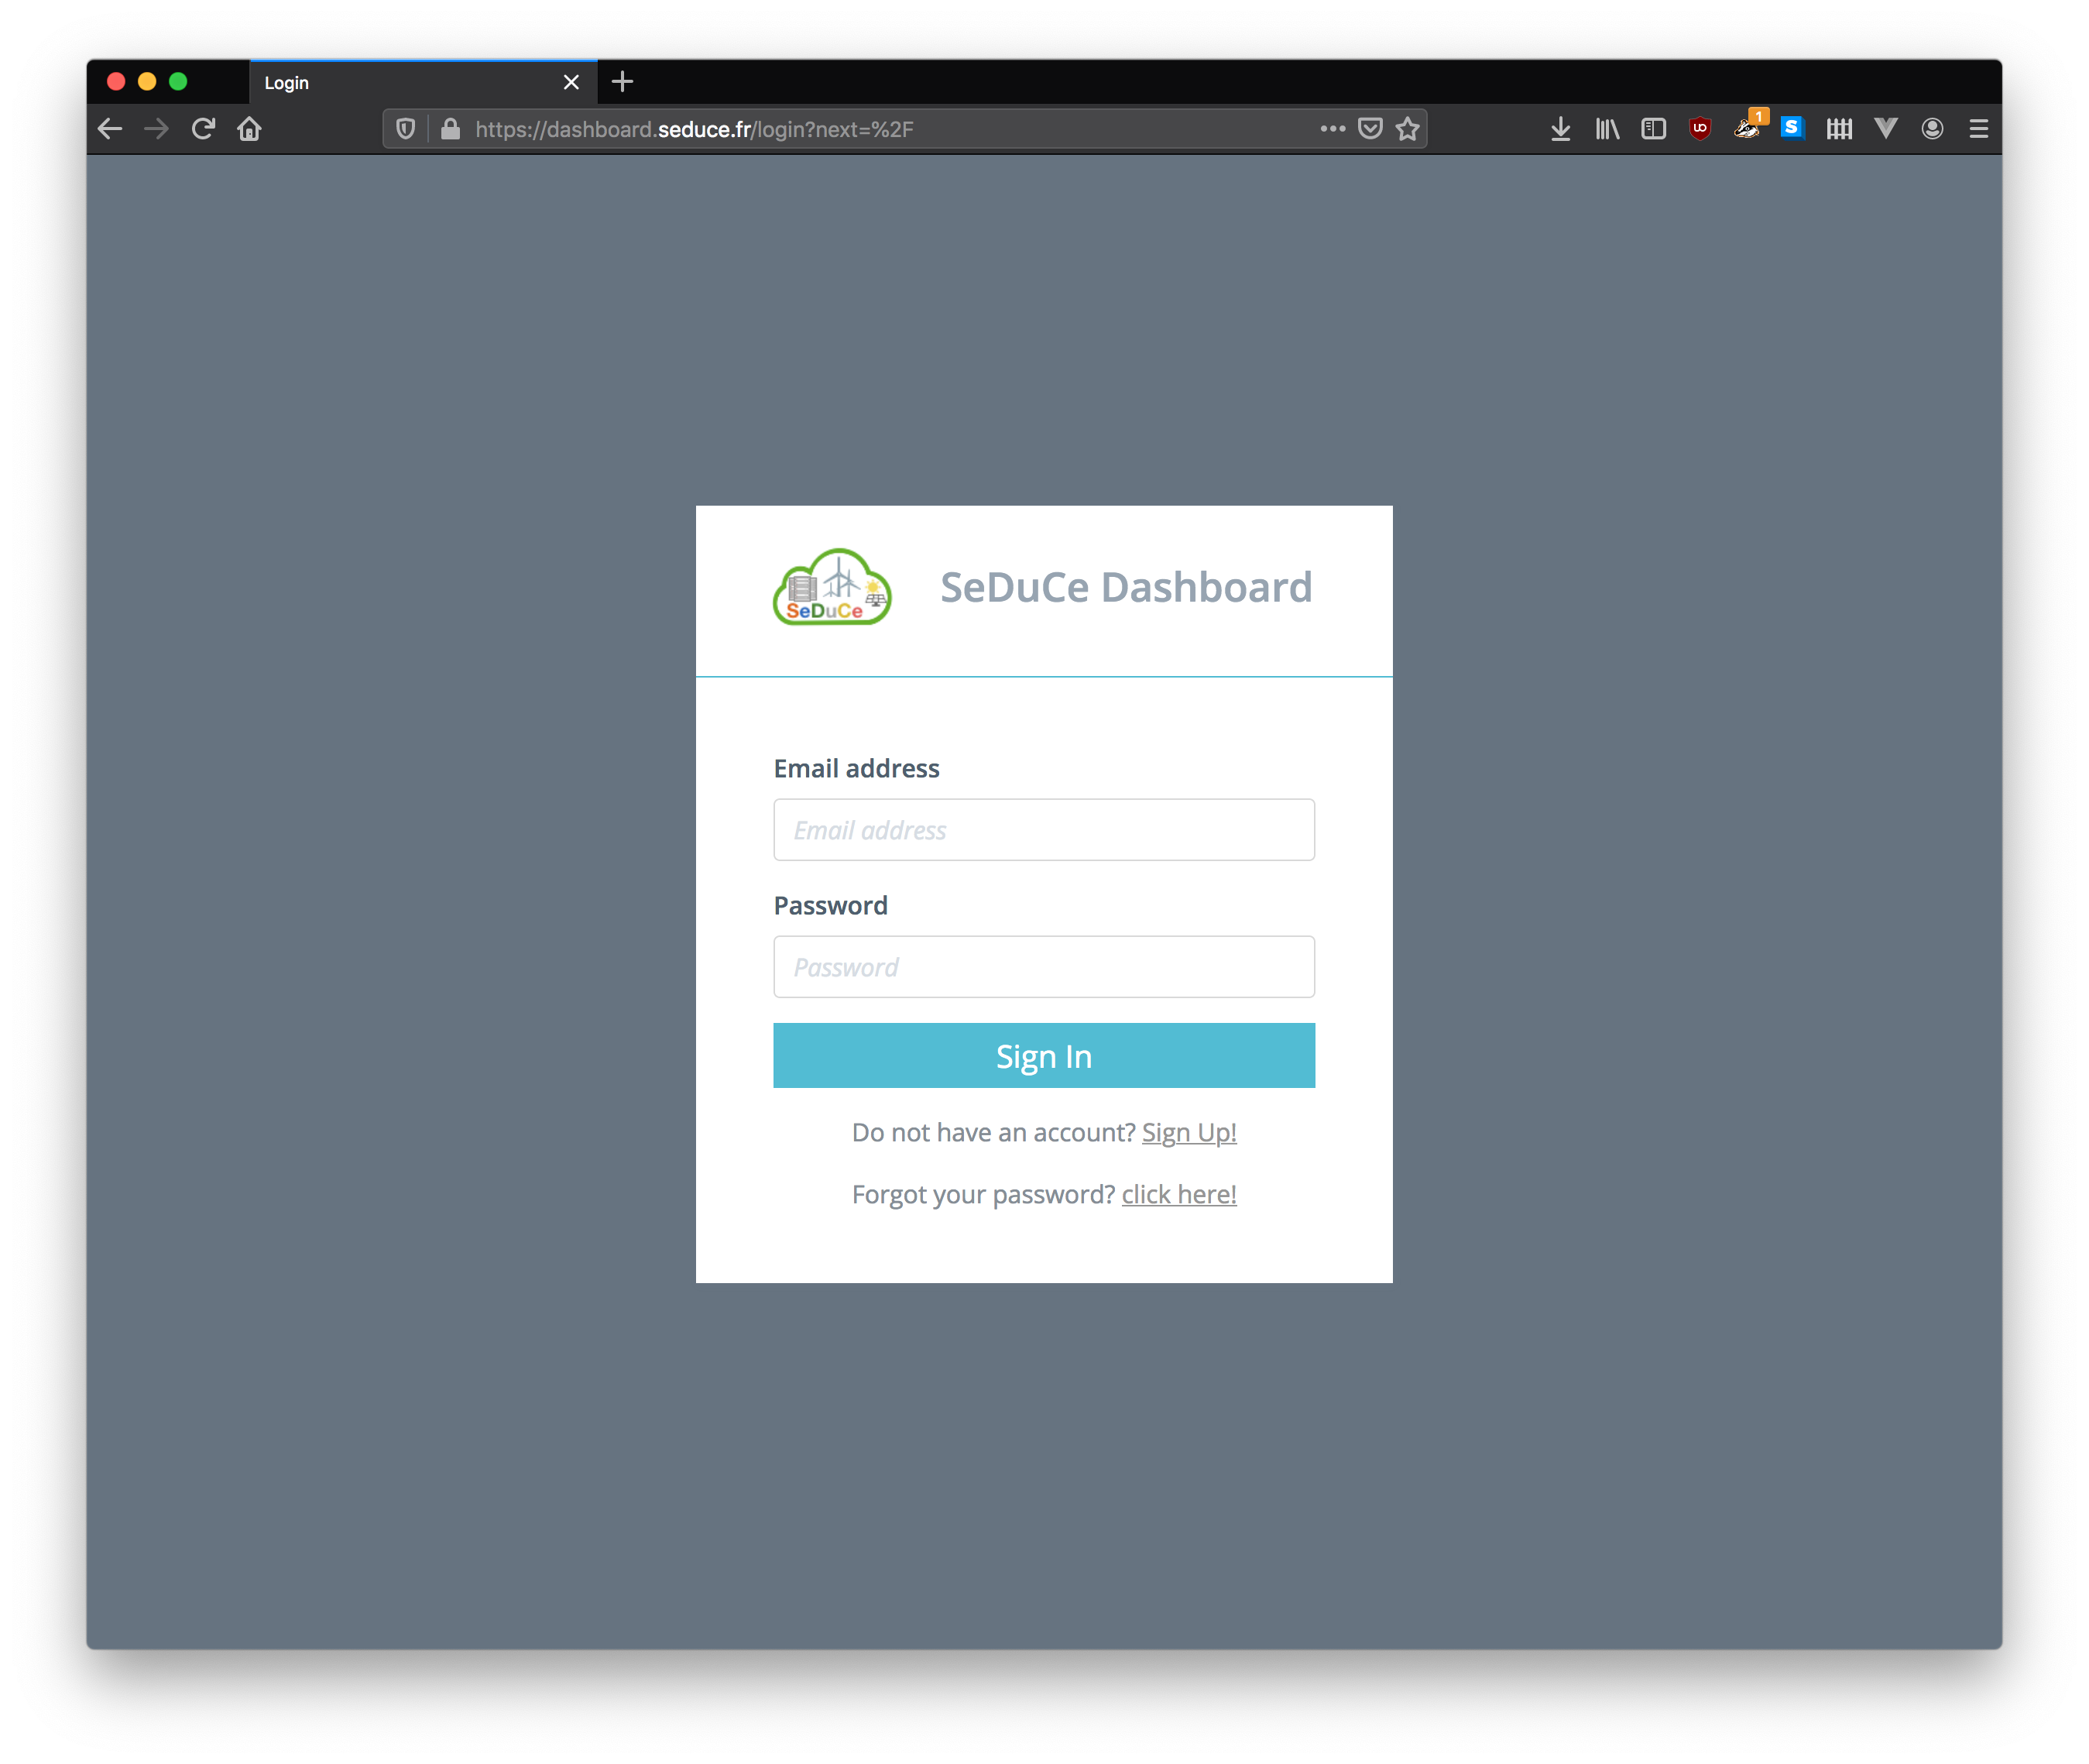Open the Firefox account menu
Image resolution: width=2089 pixels, height=1764 pixels.
pyautogui.click(x=1932, y=129)
